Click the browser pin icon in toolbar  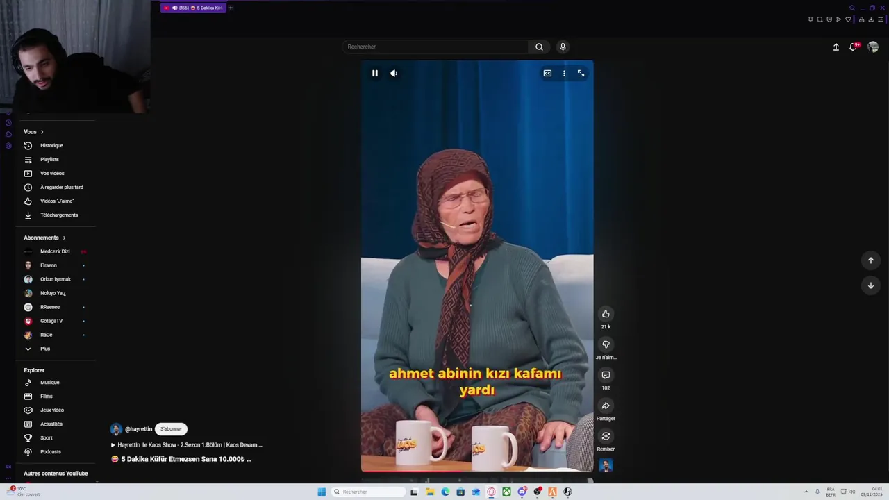(811, 19)
